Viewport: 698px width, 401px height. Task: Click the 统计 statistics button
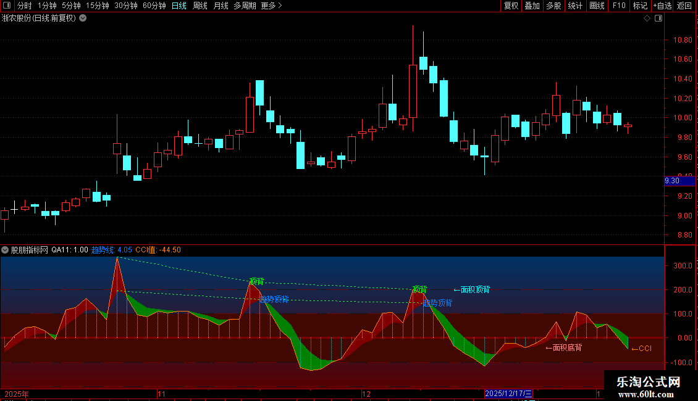click(x=575, y=6)
